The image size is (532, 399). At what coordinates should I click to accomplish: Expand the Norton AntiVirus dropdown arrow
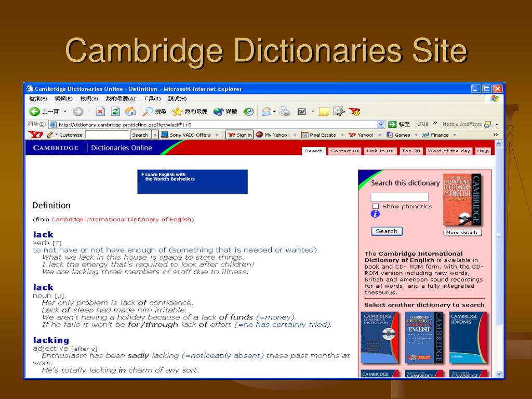point(497,124)
